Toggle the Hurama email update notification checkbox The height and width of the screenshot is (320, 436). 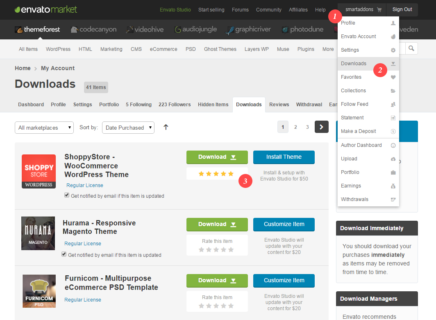[x=64, y=254]
